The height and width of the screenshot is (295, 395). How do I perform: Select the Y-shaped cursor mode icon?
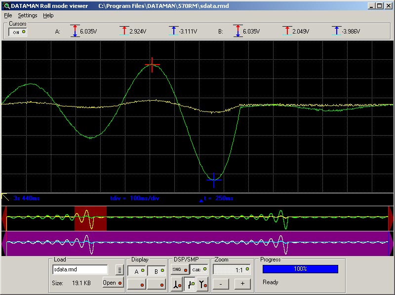point(202,284)
